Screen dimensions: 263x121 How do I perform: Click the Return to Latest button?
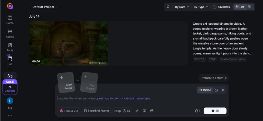click(x=214, y=78)
